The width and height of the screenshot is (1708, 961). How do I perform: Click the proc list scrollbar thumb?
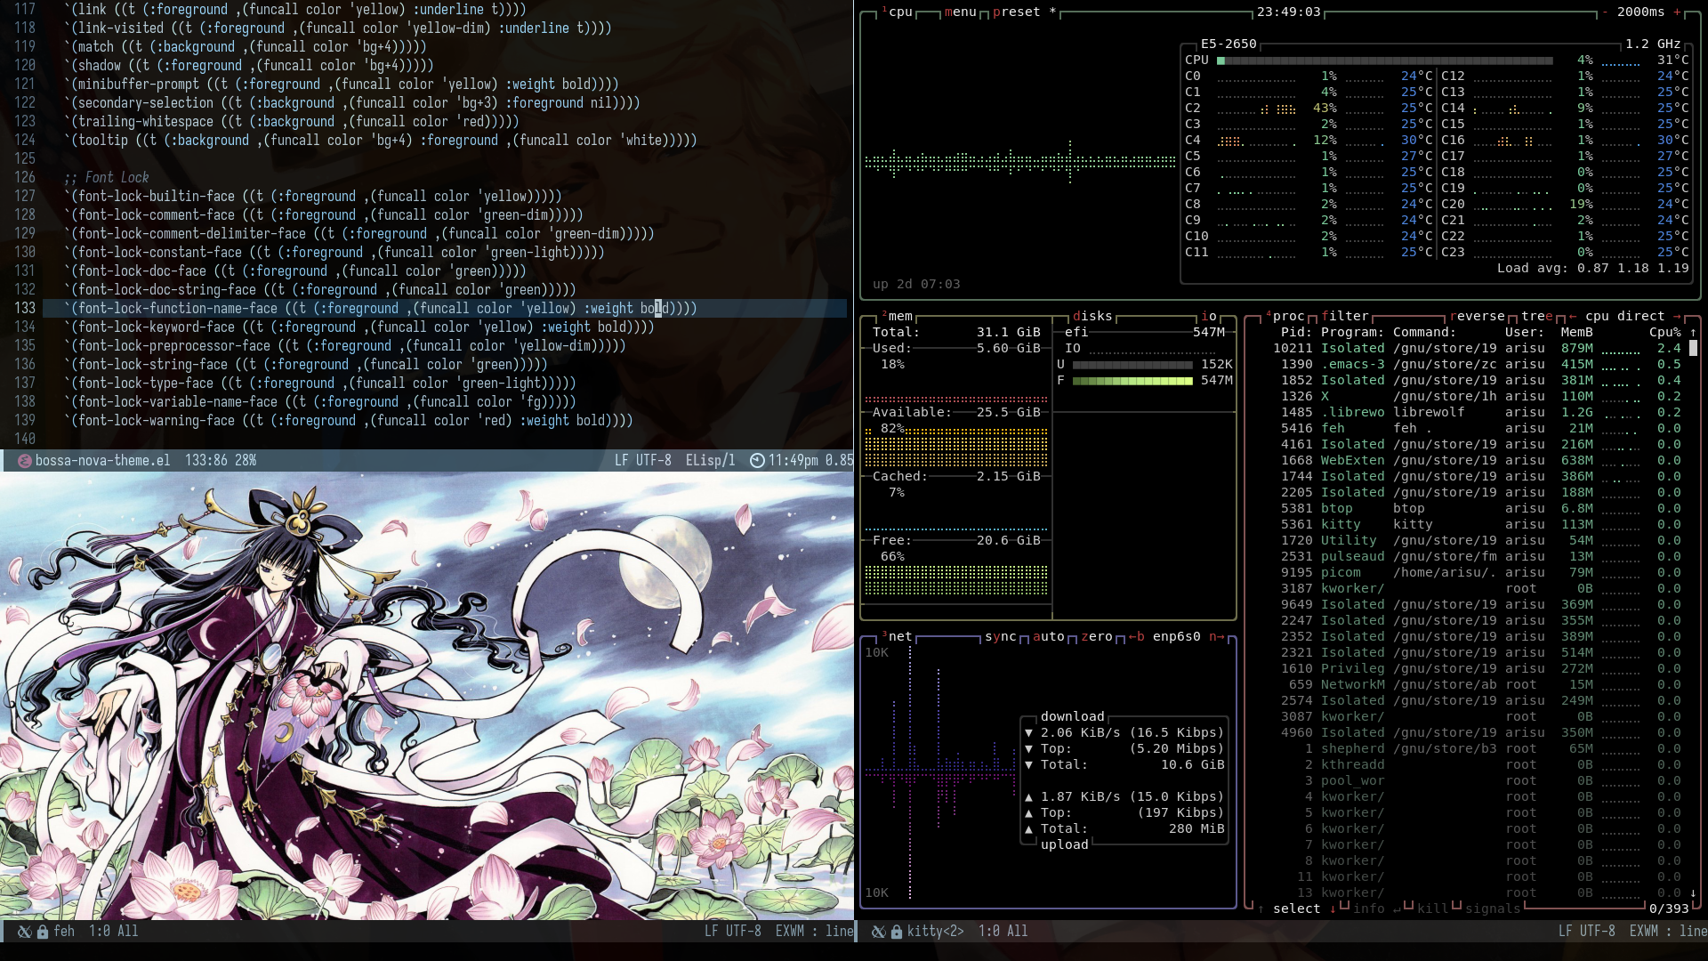[1693, 349]
